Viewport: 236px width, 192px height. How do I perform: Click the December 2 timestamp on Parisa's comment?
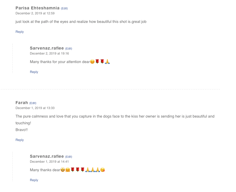[x=35, y=13]
